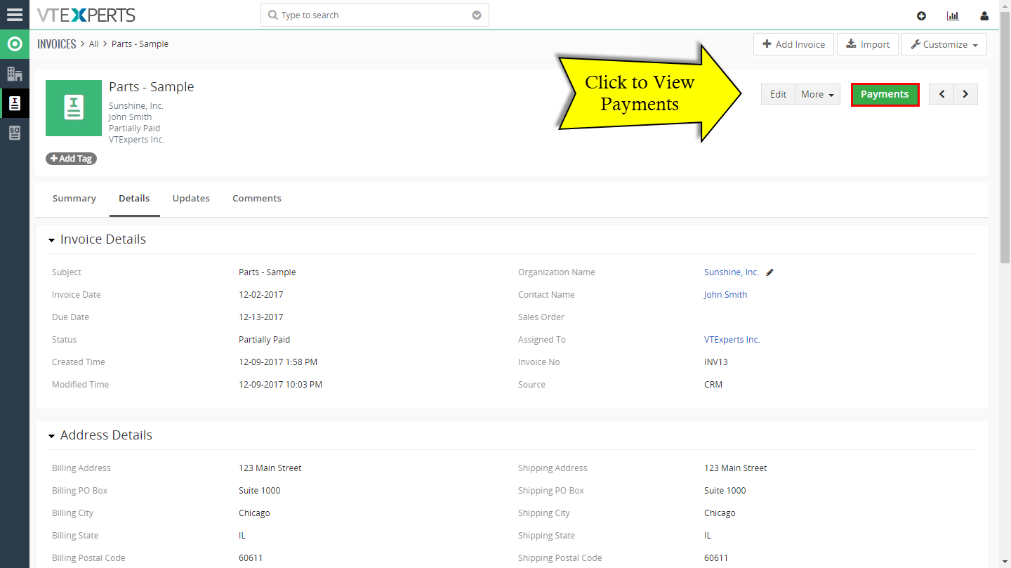Click the Add Tag button
The height and width of the screenshot is (568, 1011).
71,159
